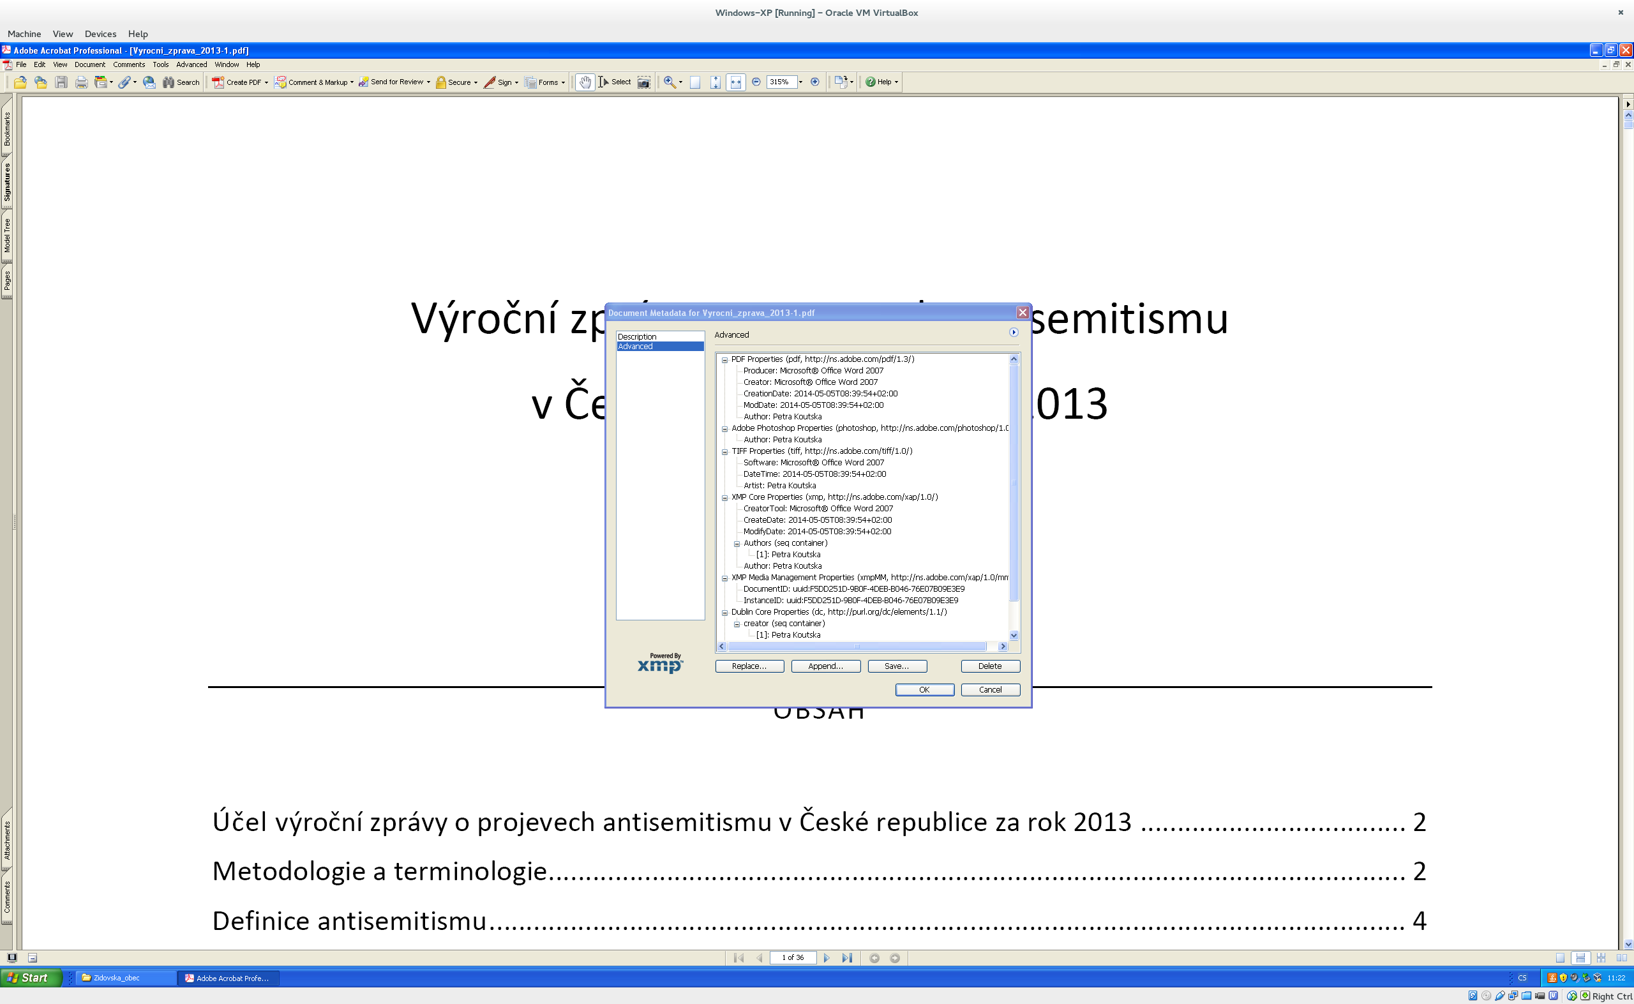Collapse the XMP Core Properties node
This screenshot has height=1004, width=1634.
pos(725,498)
